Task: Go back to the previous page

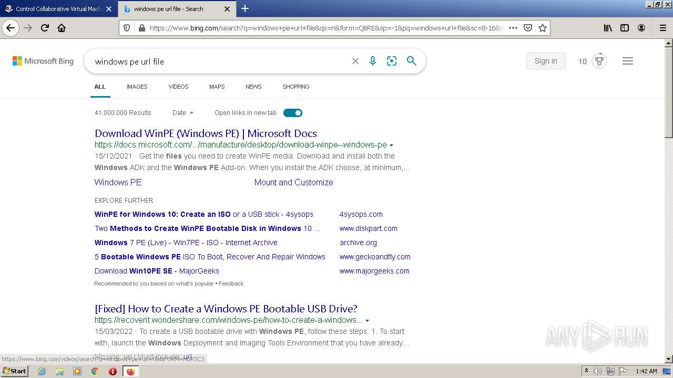Action: pos(11,28)
